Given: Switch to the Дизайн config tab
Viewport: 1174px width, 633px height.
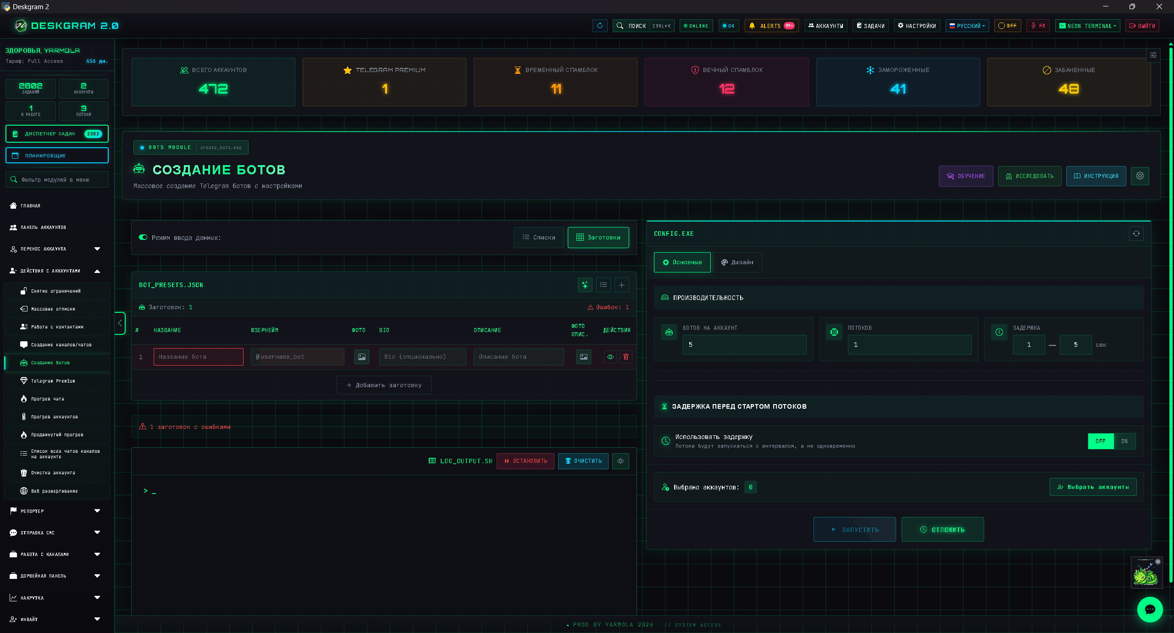Looking at the screenshot, I should coord(737,262).
